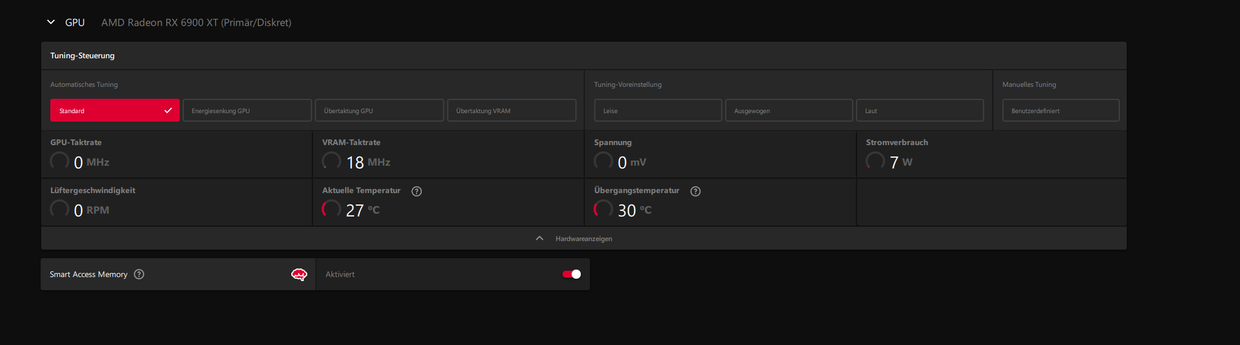Click the checkmark on Standard button
This screenshot has height=345, width=1240.
168,110
